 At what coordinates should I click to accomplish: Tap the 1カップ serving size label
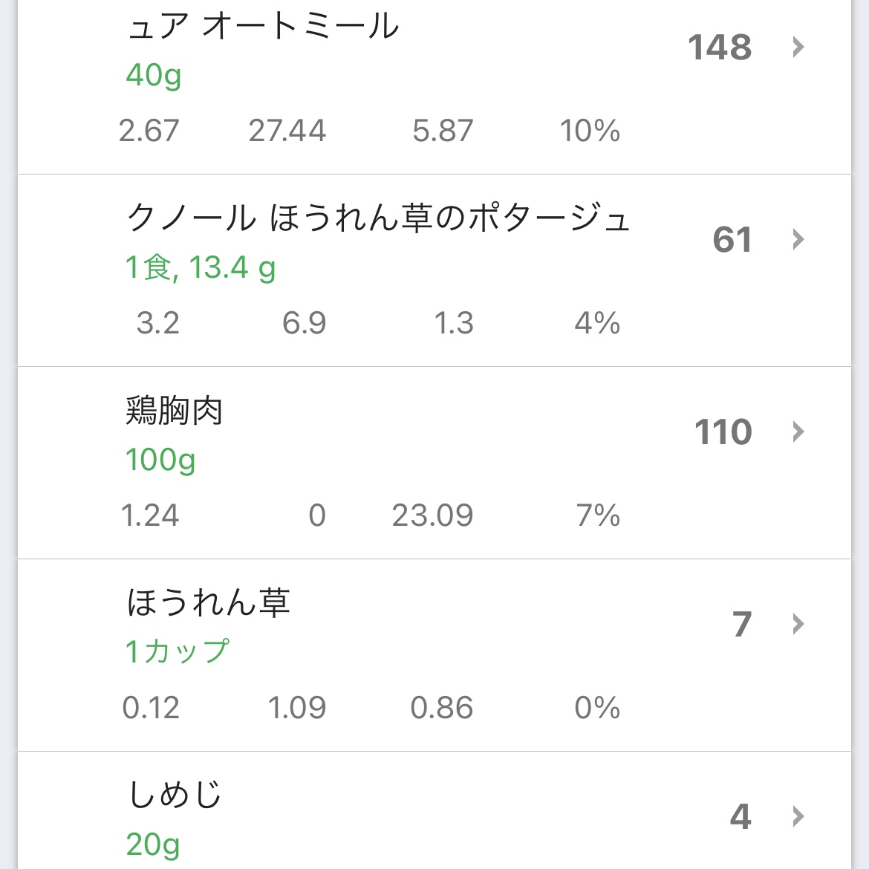pos(178,651)
